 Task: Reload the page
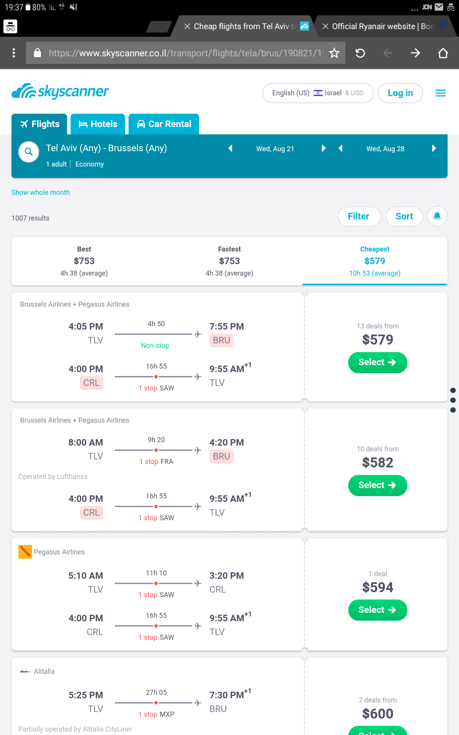[360, 53]
